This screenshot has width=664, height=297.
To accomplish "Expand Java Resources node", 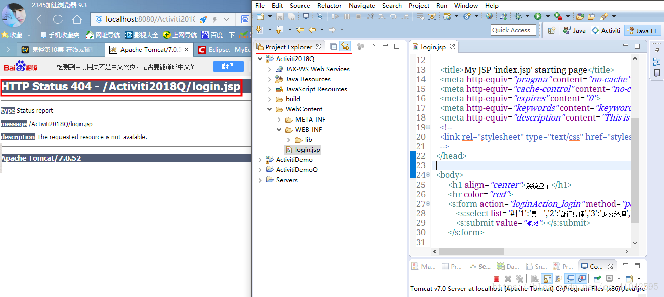I will click(x=270, y=79).
